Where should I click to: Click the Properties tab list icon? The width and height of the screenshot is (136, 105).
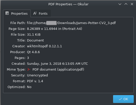[x=7, y=13]
